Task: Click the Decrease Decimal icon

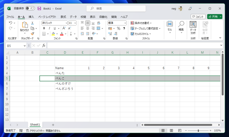Action: click(116, 34)
